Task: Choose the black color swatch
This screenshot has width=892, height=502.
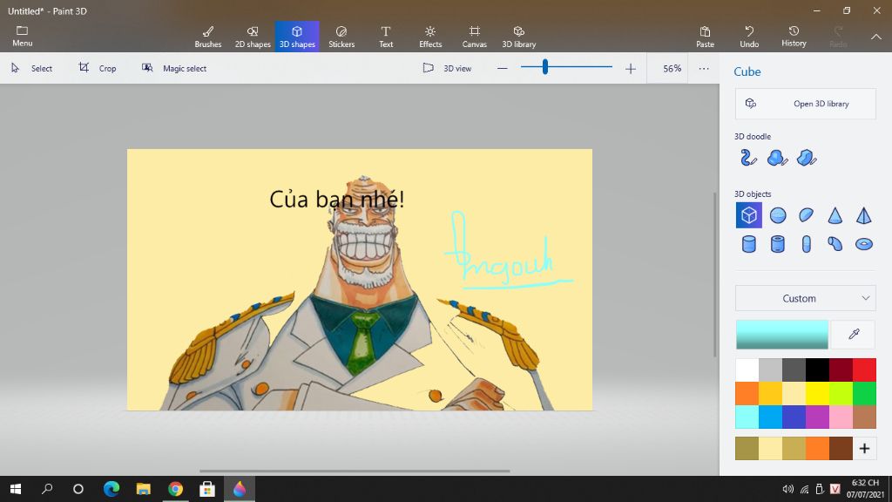Action: point(817,370)
